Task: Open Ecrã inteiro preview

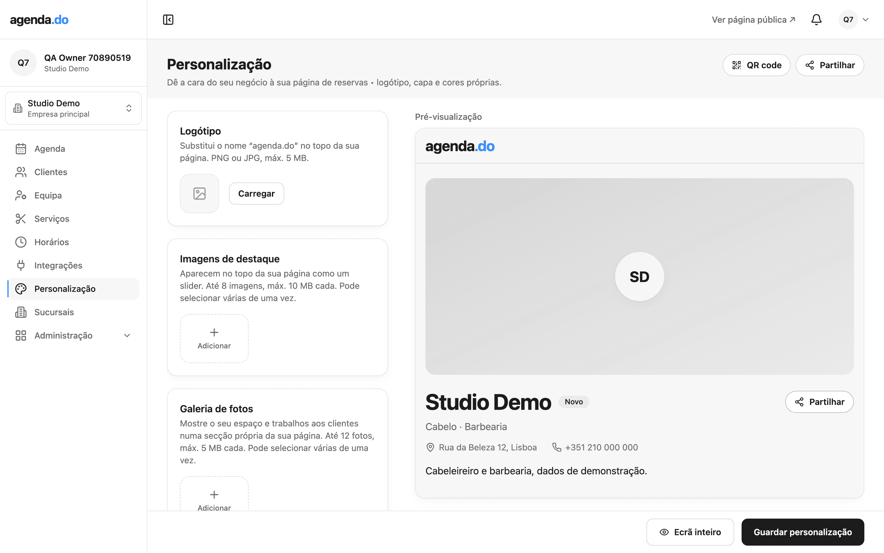Action: point(690,532)
